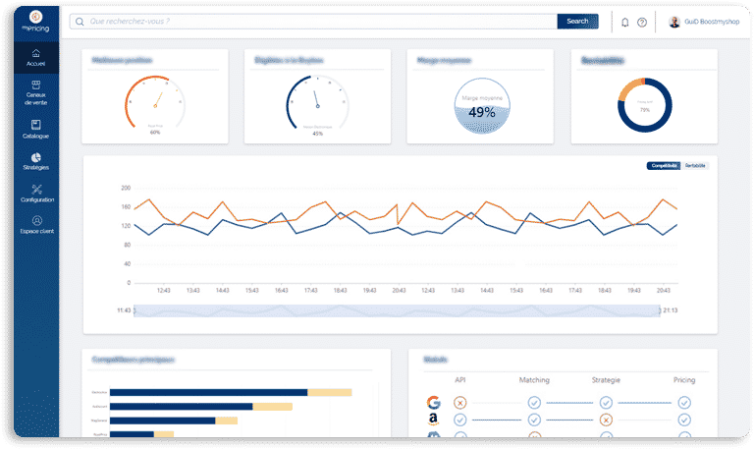Click the 49% Marge moyenne gauge
Image resolution: width=754 pixels, height=449 pixels.
pyautogui.click(x=482, y=106)
